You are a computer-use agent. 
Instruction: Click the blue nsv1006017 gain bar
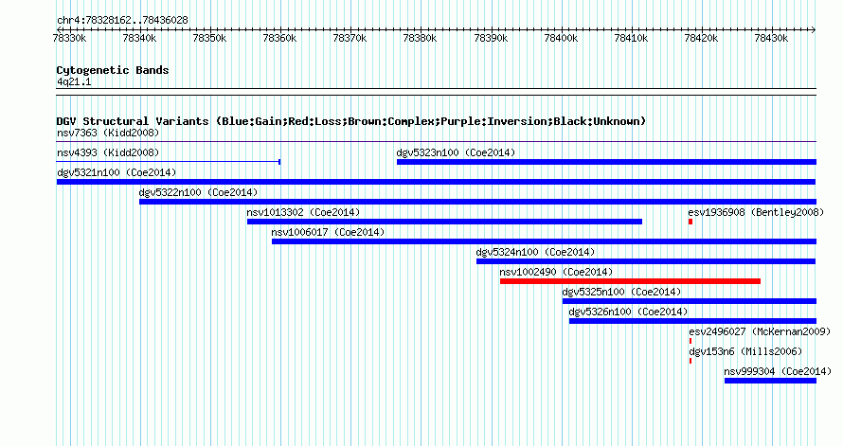(x=544, y=241)
